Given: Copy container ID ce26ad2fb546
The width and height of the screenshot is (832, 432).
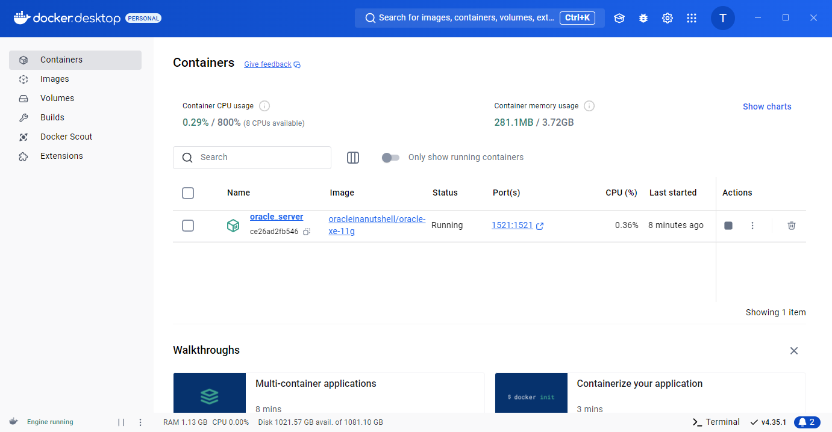Looking at the screenshot, I should [307, 232].
